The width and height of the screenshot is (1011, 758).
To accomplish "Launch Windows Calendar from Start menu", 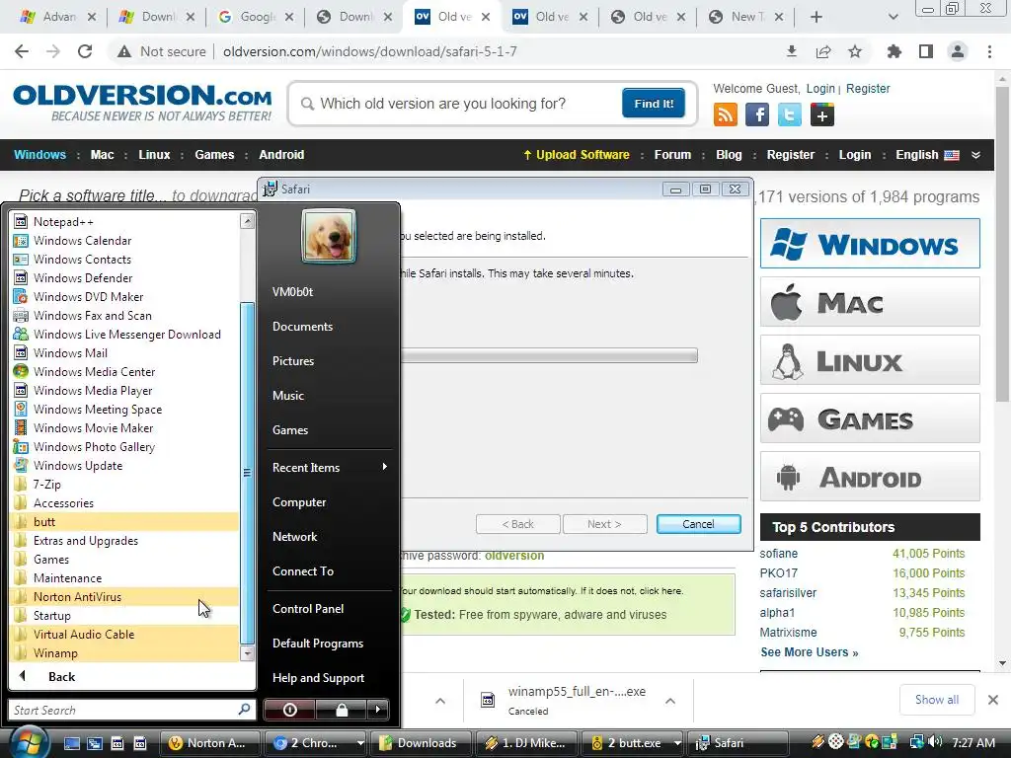I will pos(83,241).
